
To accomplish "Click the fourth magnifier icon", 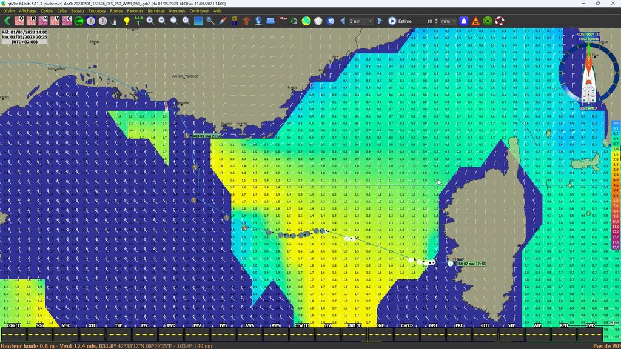I will (186, 21).
